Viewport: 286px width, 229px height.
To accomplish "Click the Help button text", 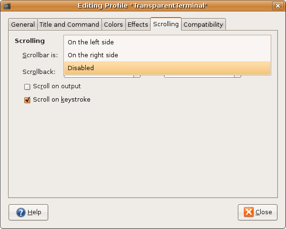I will (34, 212).
